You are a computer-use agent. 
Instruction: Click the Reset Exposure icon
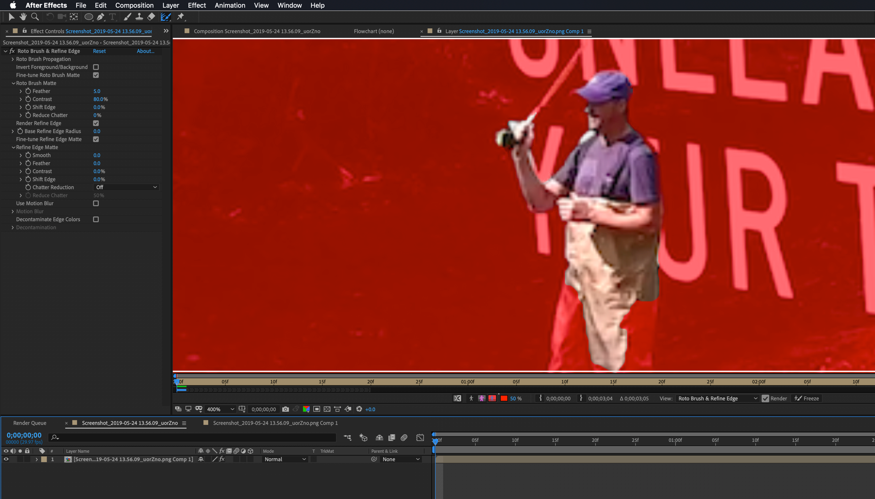coord(359,409)
